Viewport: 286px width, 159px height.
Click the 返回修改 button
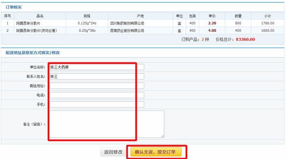113,152
